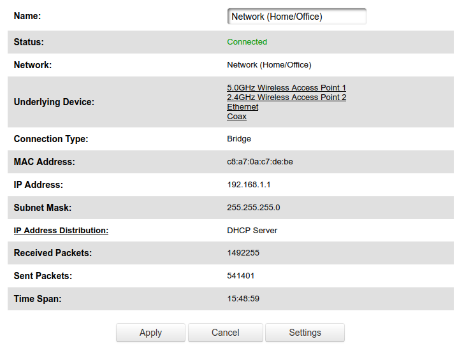Click the Bridge connection type value

(x=239, y=139)
